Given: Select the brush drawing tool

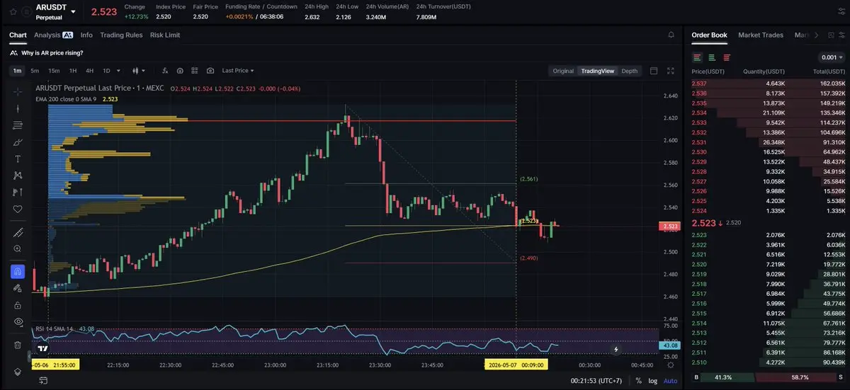Looking at the screenshot, I should click(18, 142).
